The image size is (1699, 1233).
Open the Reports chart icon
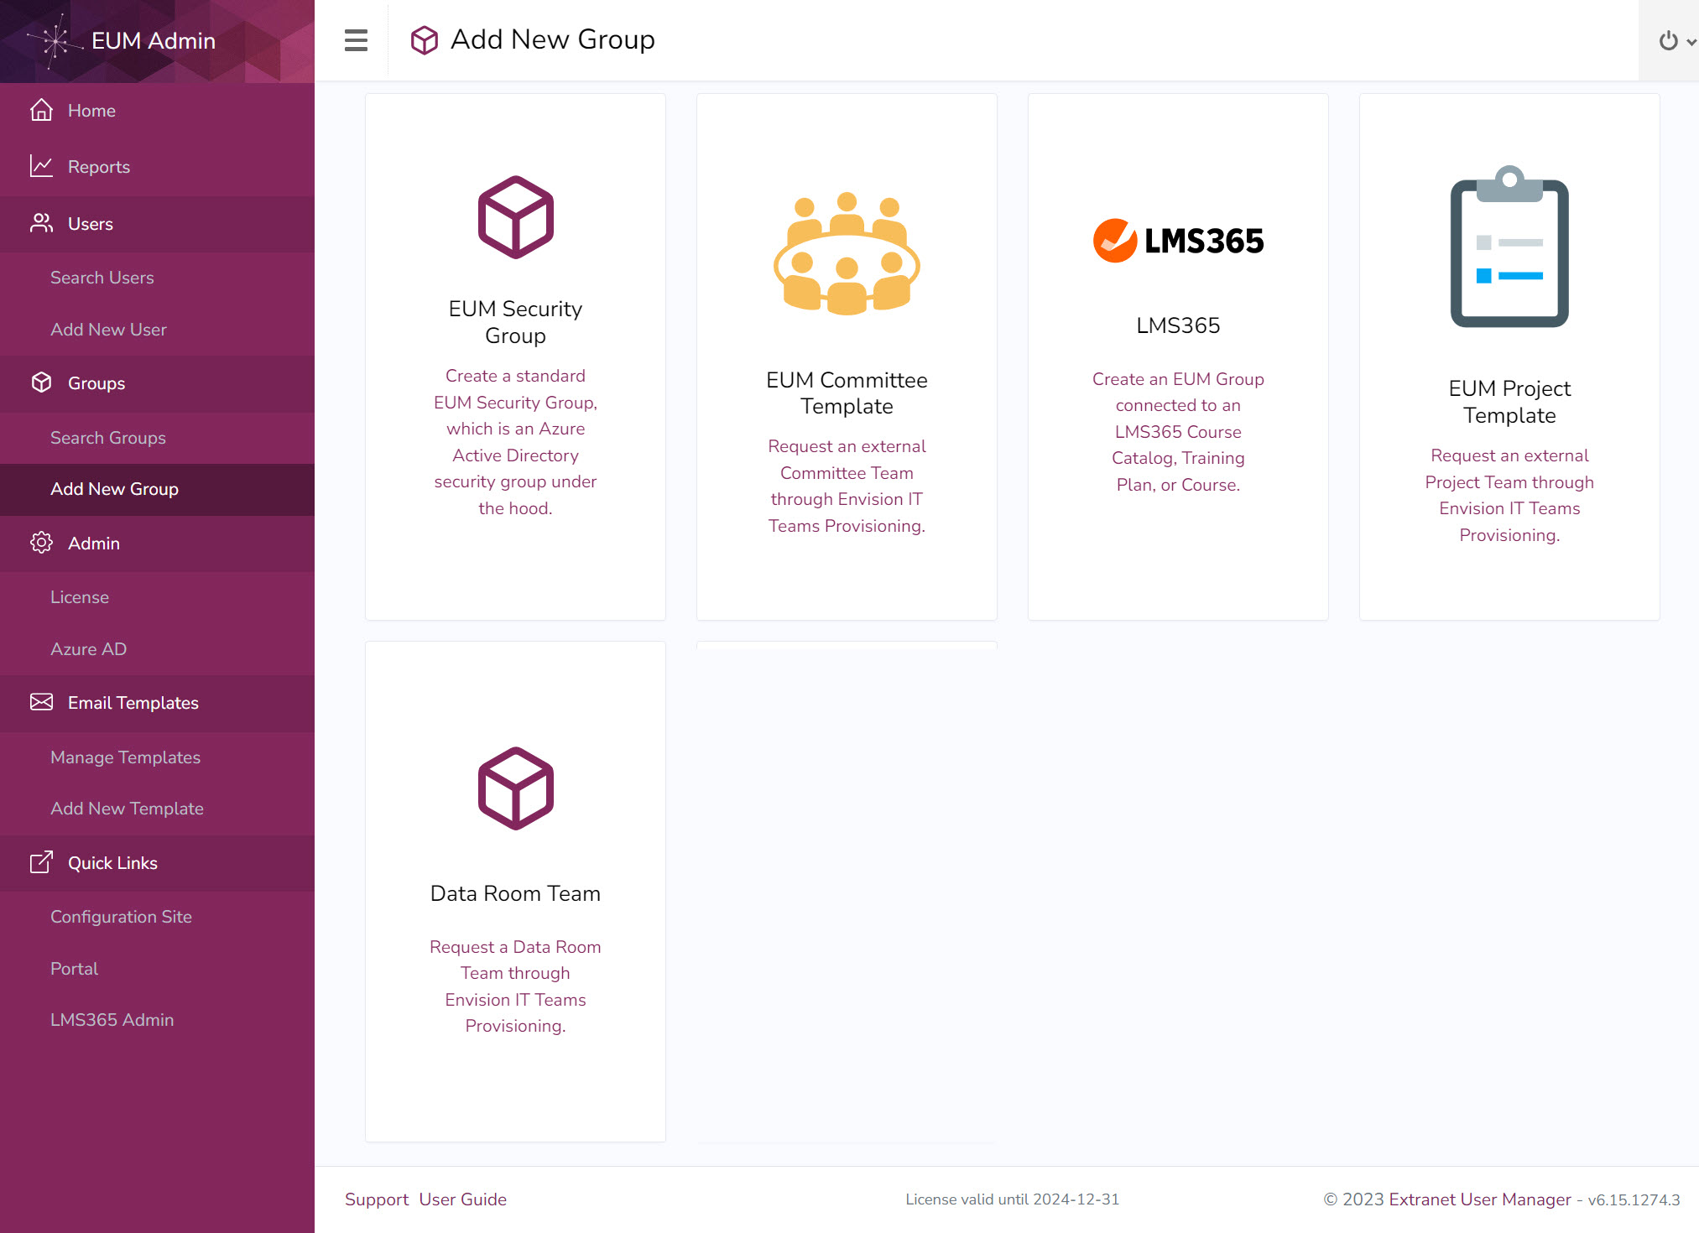click(41, 166)
